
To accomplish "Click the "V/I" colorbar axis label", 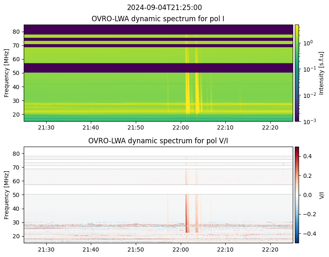I will click(x=322, y=195).
